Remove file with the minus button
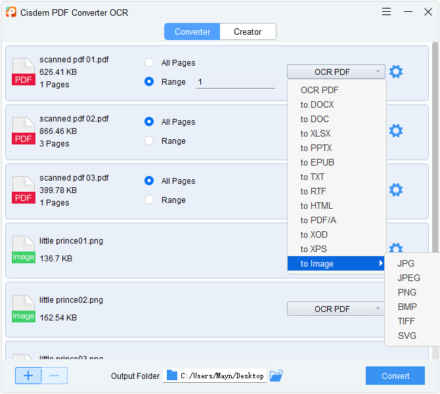This screenshot has height=394, width=440. point(55,376)
